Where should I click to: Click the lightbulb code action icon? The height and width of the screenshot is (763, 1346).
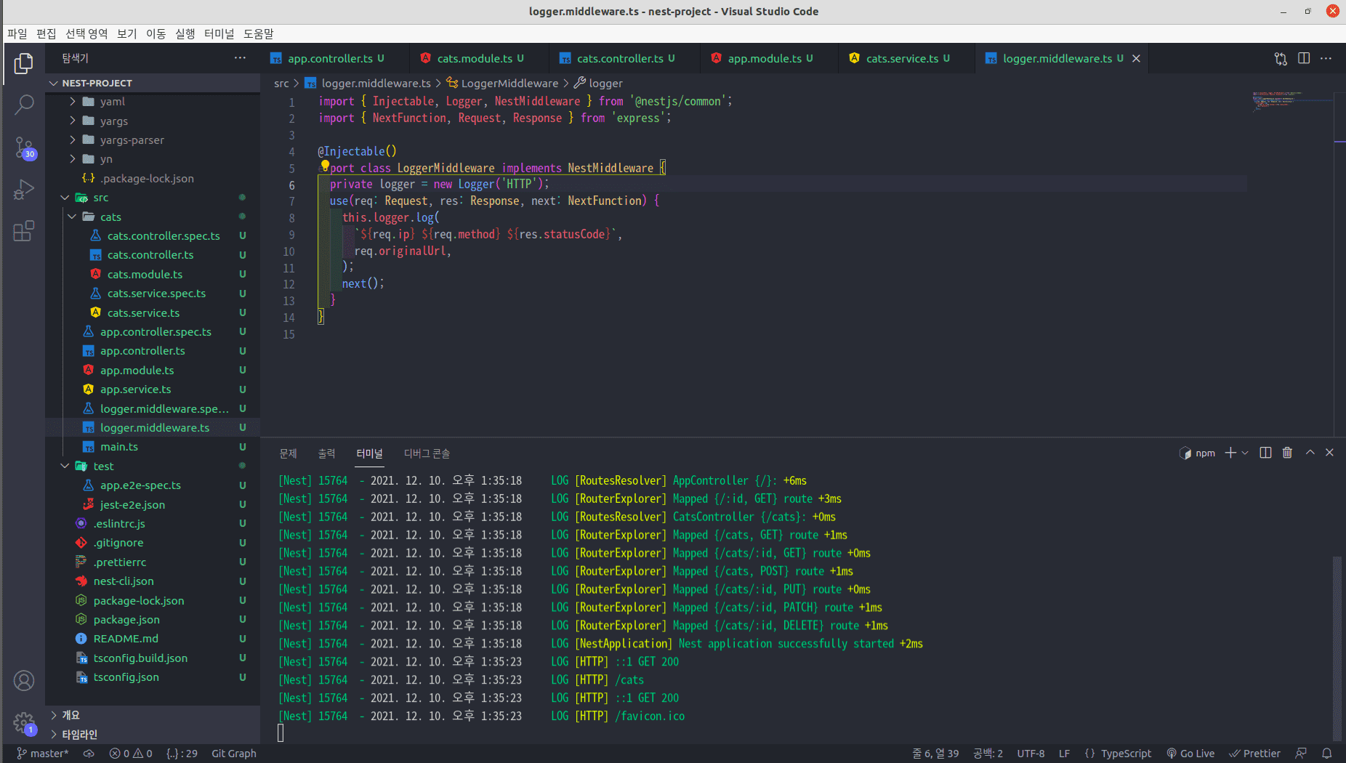pyautogui.click(x=325, y=166)
